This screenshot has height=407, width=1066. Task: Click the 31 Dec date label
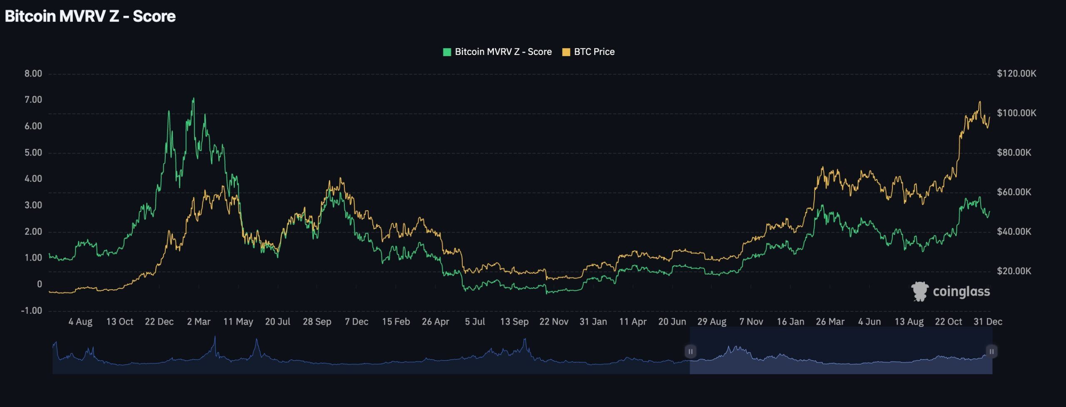988,322
